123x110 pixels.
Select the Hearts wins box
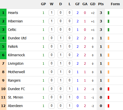(x=52, y=13)
